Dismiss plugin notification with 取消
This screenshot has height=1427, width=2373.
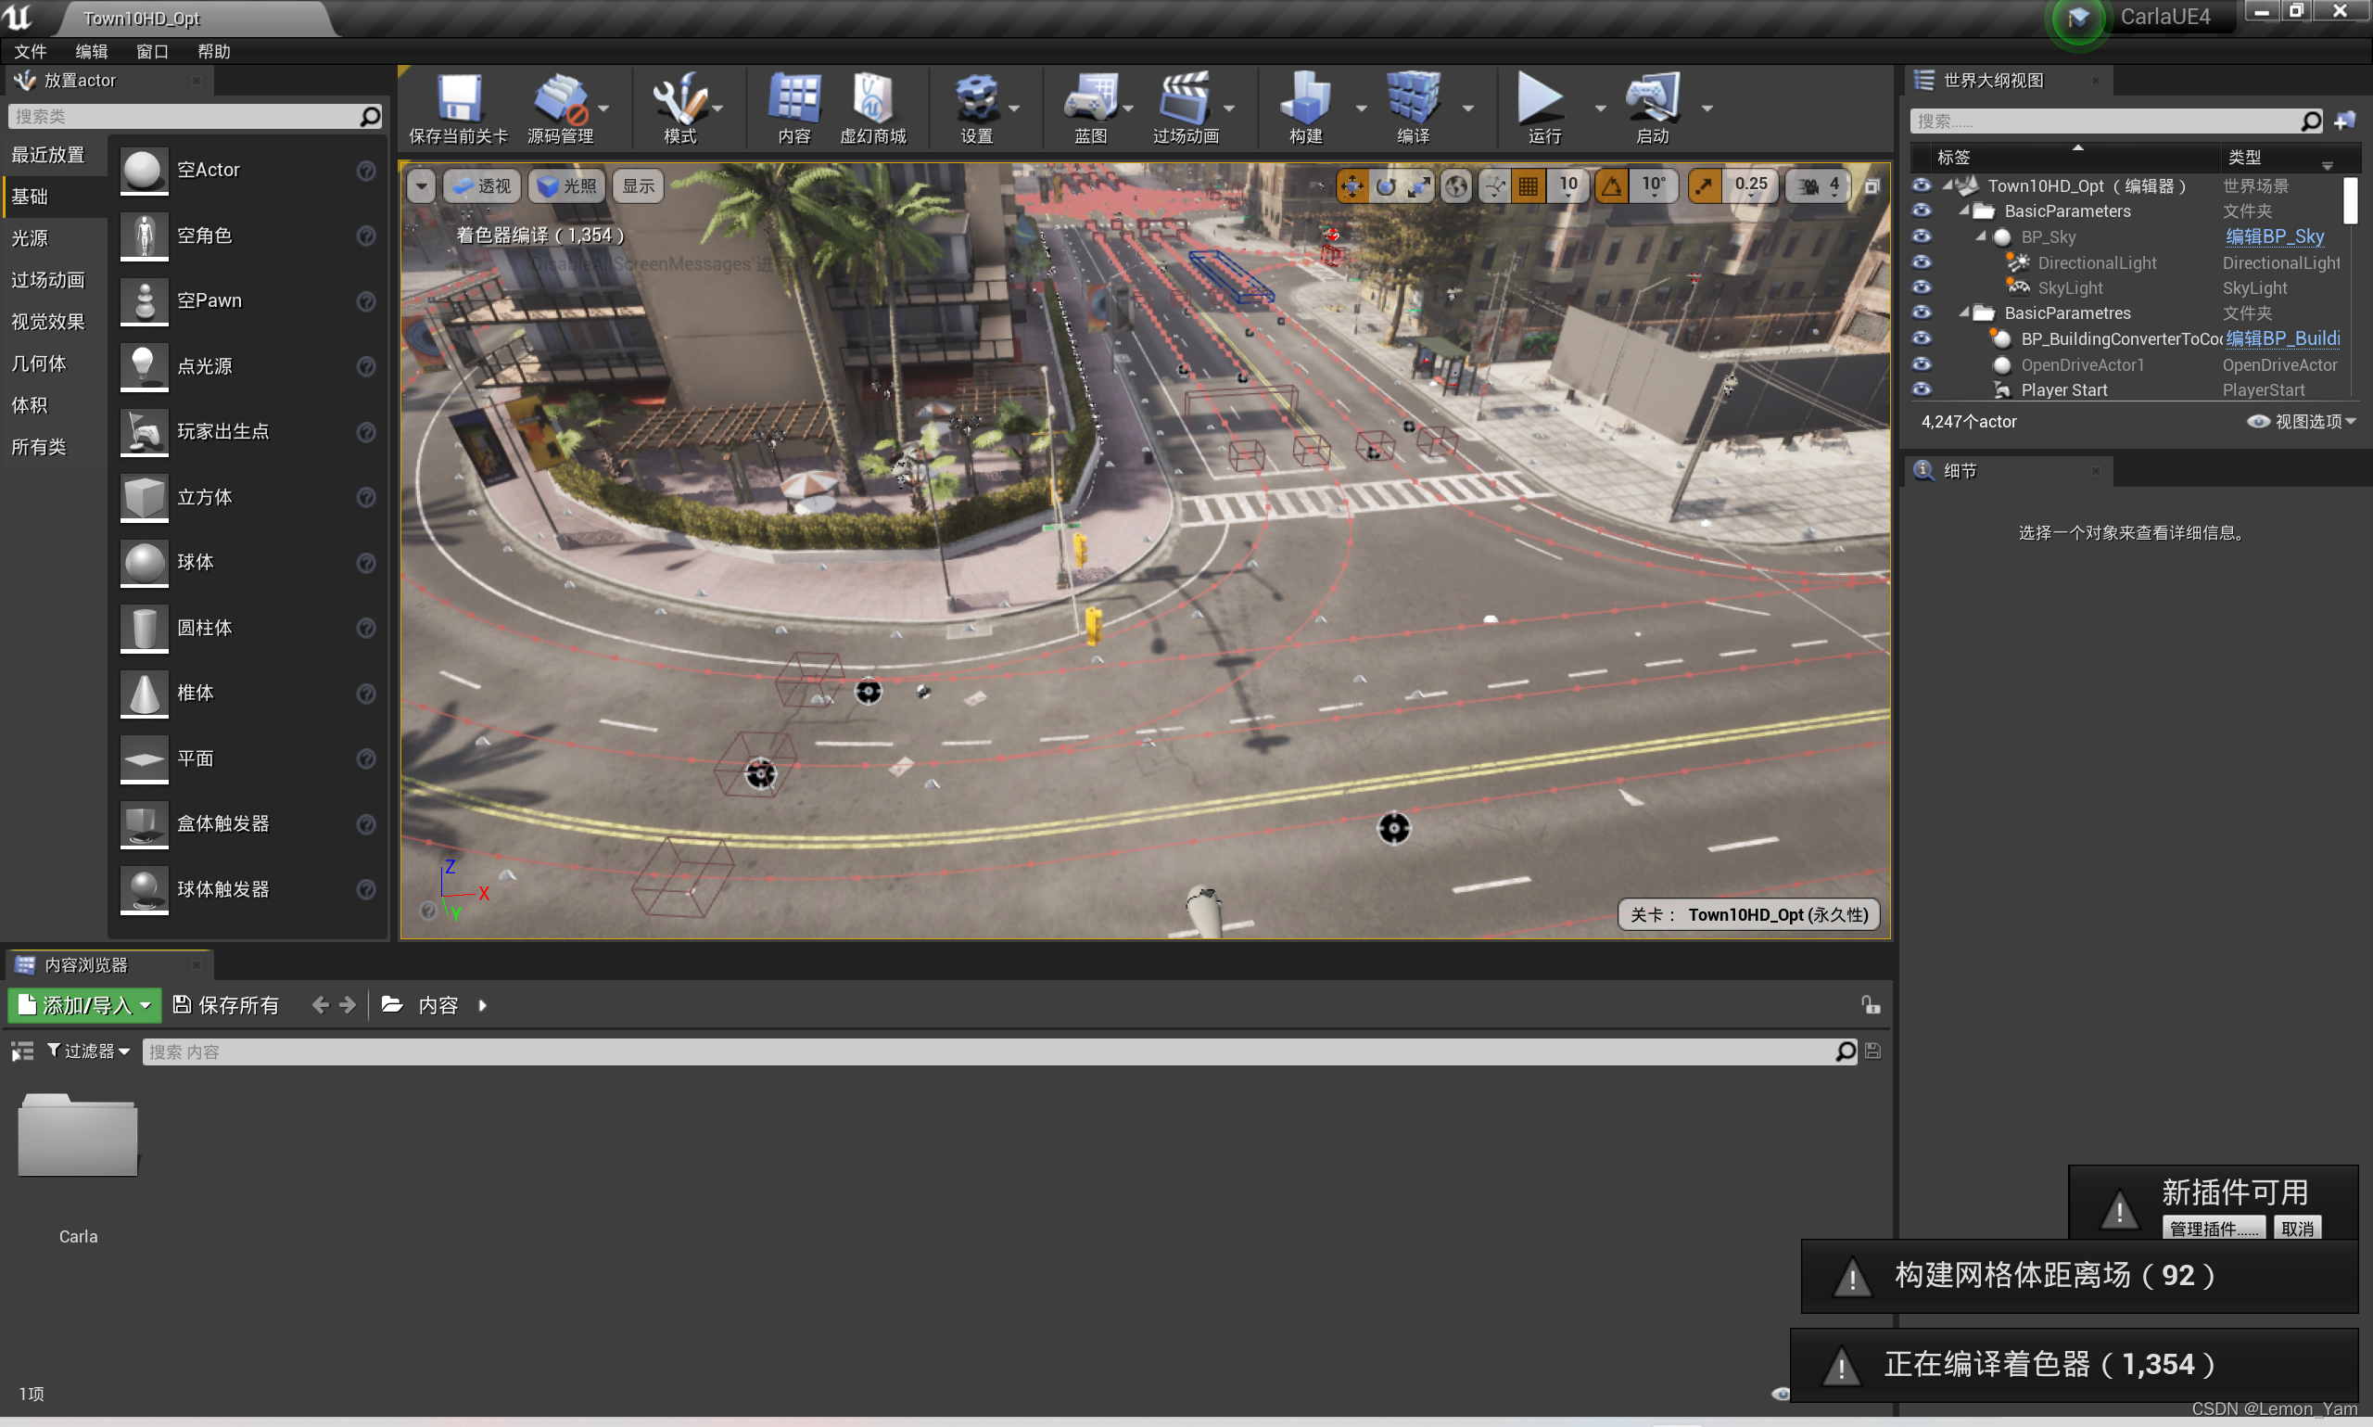pos(2297,1228)
